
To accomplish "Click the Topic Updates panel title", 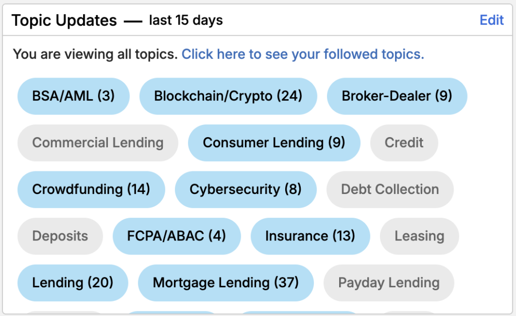I will coord(64,21).
